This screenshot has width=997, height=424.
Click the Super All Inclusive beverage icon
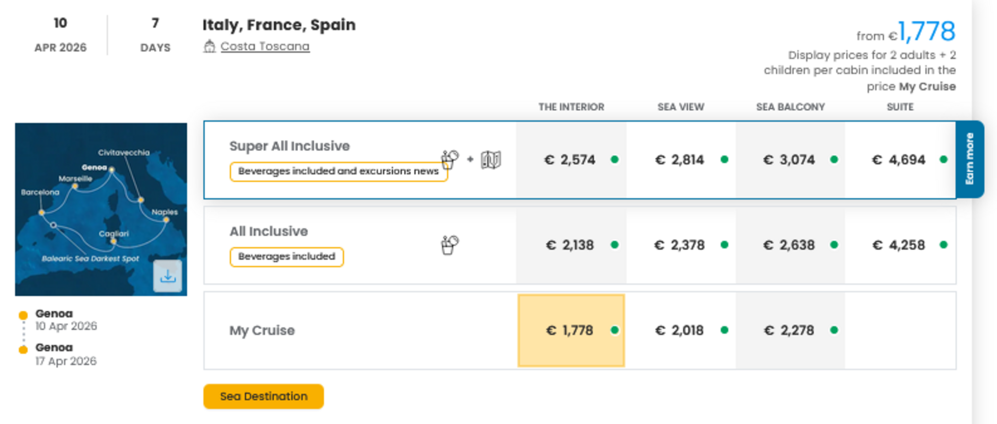pyautogui.click(x=449, y=158)
